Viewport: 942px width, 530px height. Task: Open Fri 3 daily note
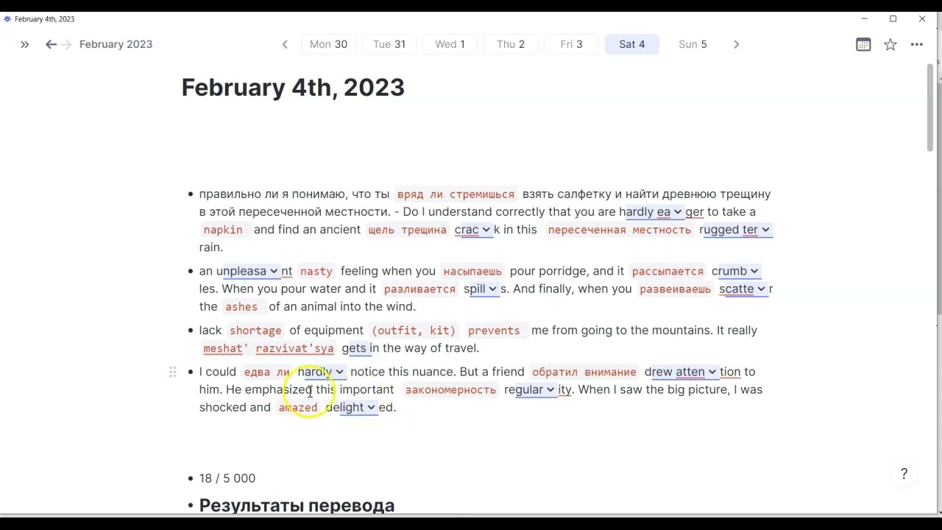tap(571, 44)
